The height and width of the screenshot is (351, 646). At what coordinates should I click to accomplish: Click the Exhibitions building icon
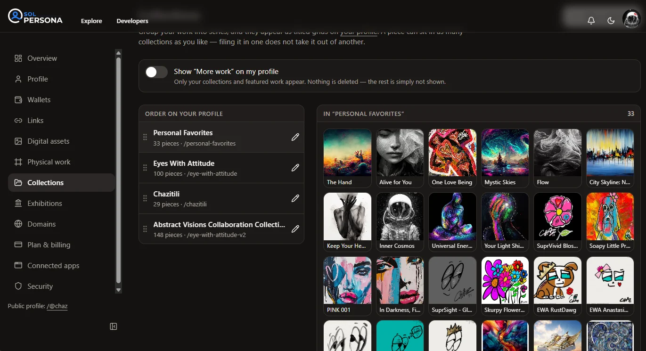18,204
